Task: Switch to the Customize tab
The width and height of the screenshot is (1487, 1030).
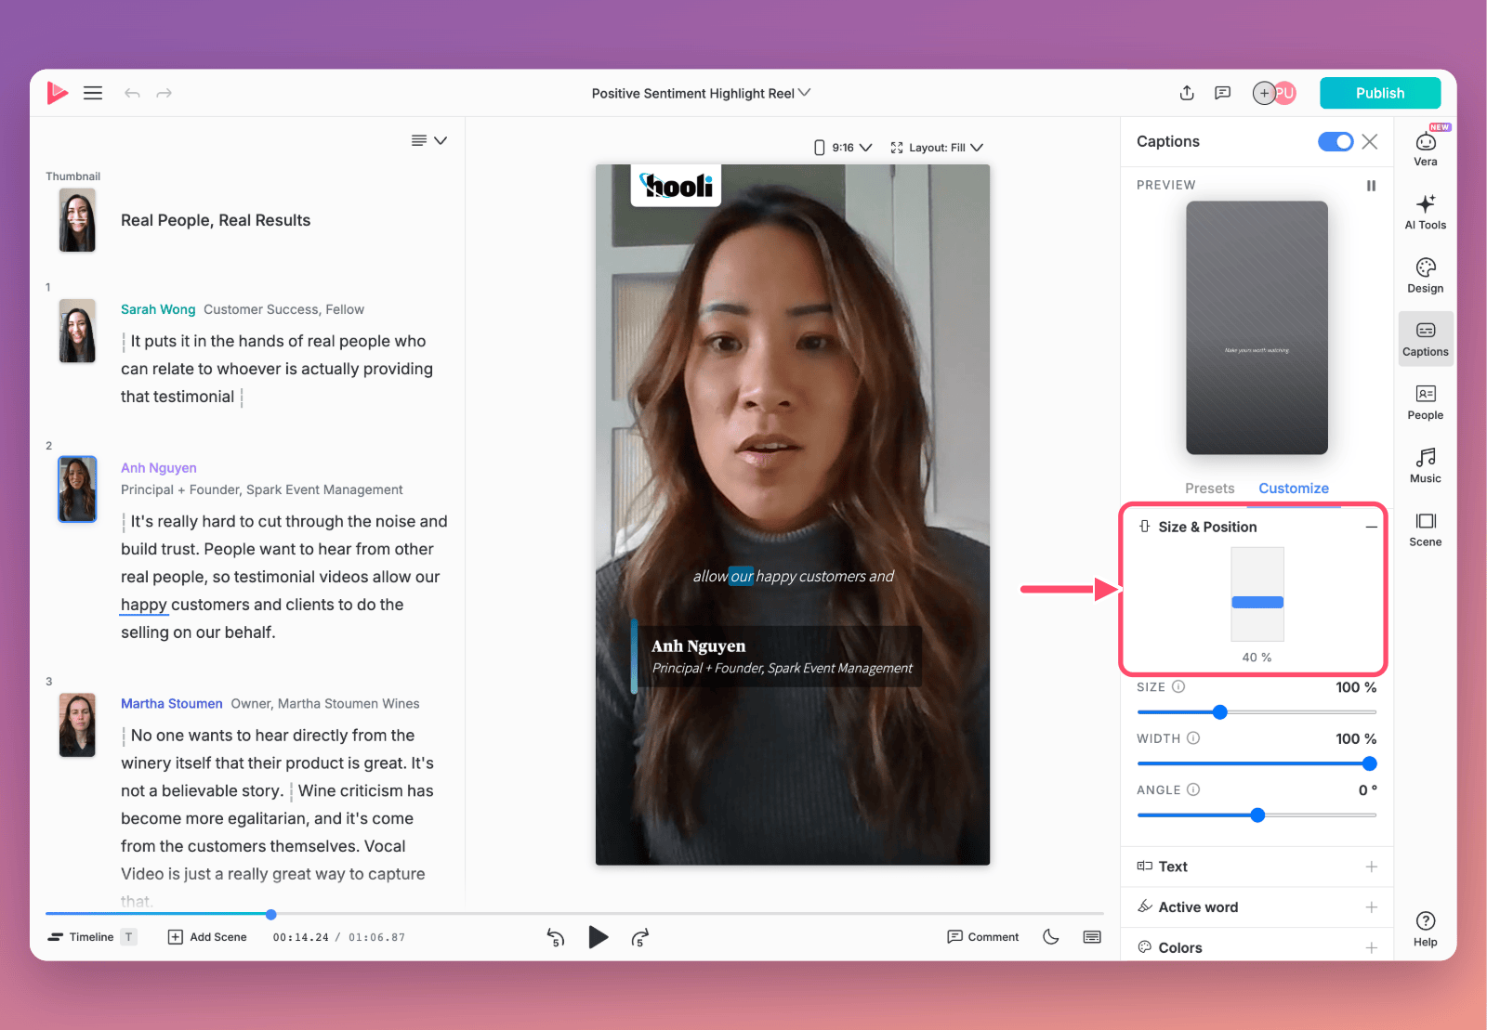Action: point(1294,489)
